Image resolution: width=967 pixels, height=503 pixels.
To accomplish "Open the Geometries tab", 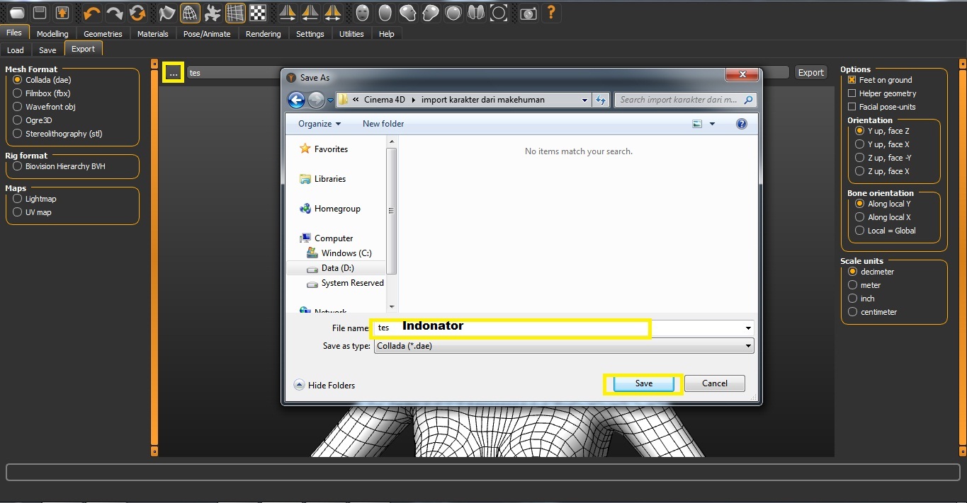I will [103, 34].
